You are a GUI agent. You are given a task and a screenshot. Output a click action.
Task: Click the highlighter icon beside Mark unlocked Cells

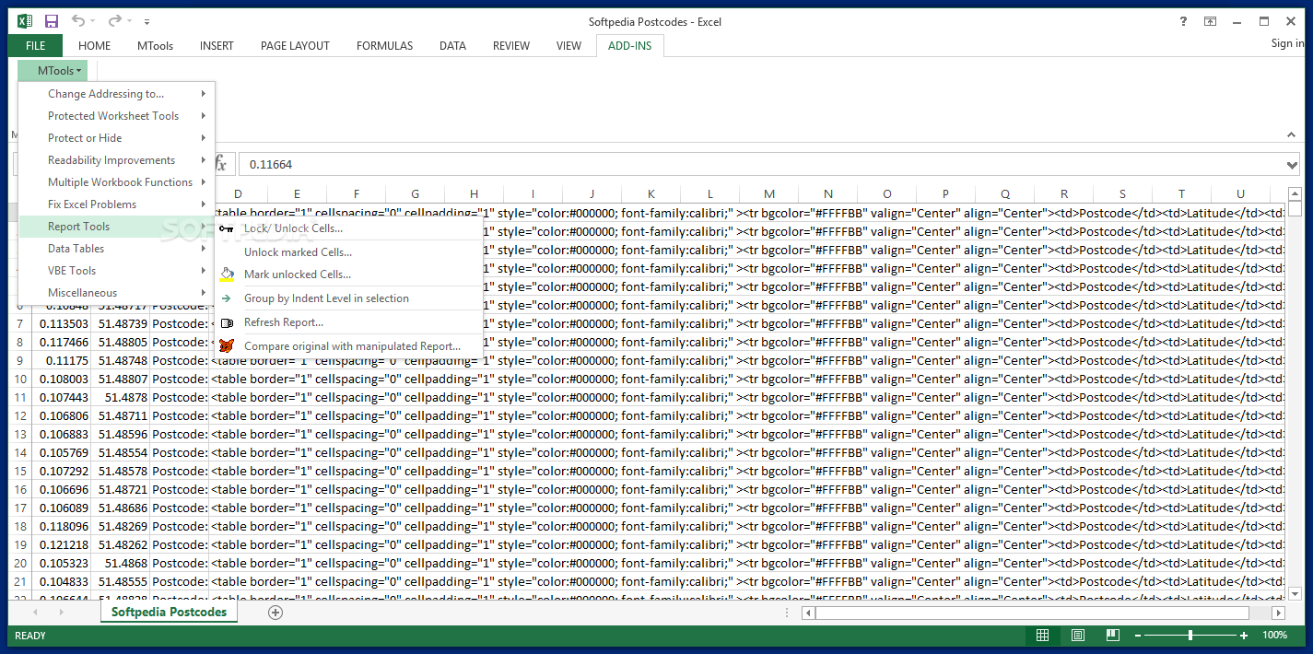coord(227,274)
